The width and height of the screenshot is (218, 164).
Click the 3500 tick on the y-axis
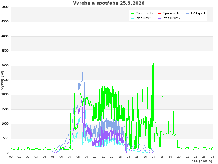point(5,51)
